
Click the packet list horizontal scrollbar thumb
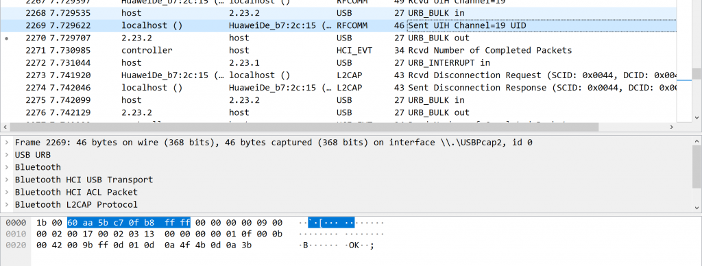click(x=304, y=128)
